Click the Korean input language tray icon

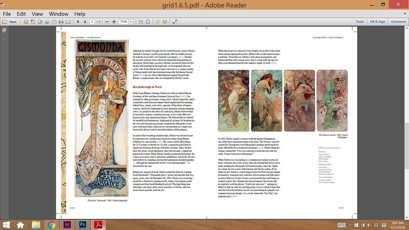(383, 225)
